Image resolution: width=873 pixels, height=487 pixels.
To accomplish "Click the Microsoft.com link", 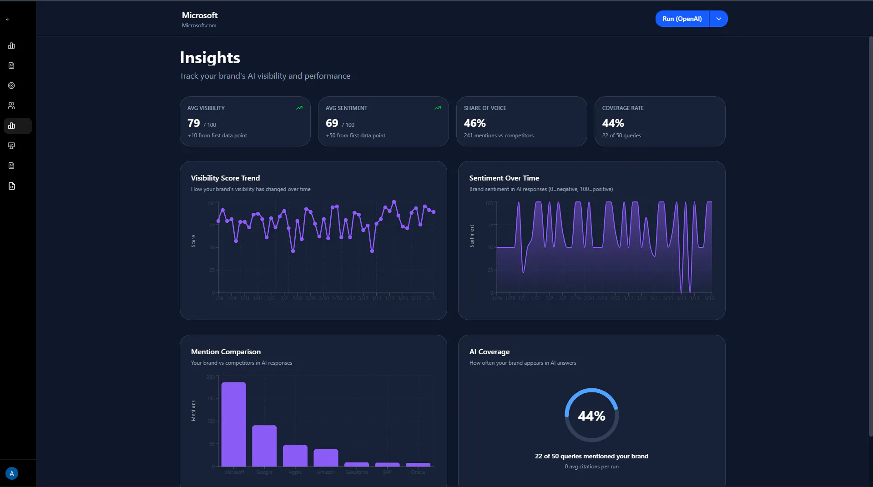I will 199,25.
